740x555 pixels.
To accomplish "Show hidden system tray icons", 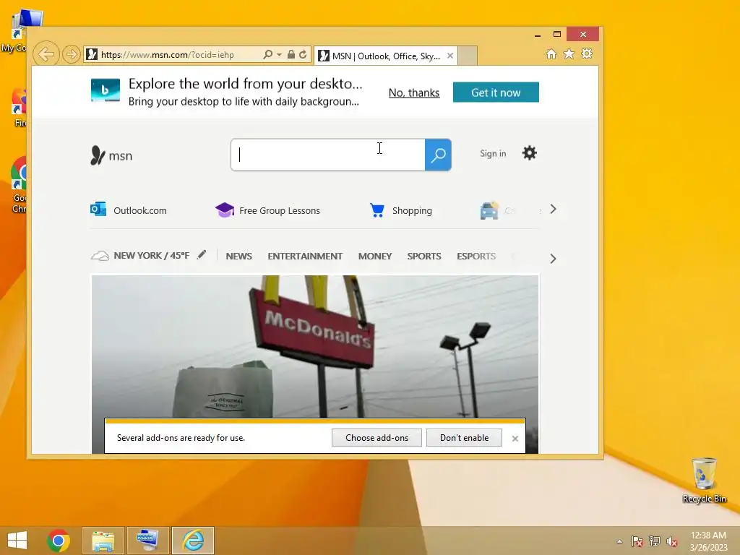I will tap(619, 541).
